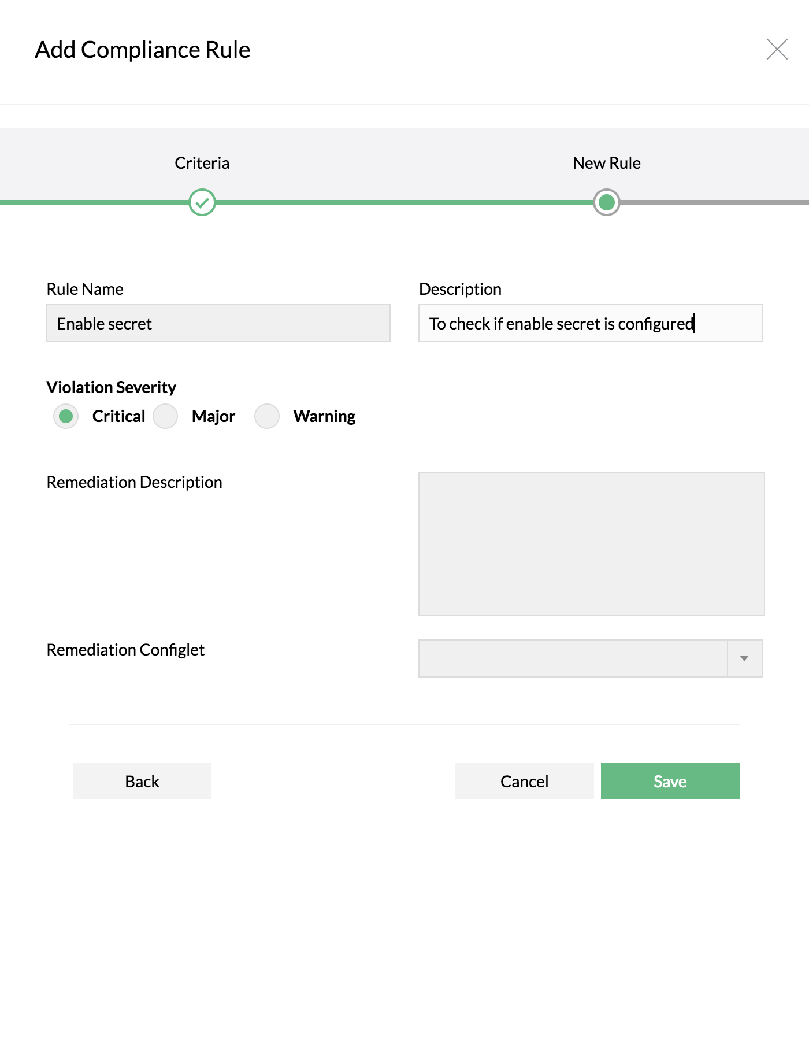Switch to the New Rule step label
Viewport: 809px width, 1044px height.
tap(606, 163)
